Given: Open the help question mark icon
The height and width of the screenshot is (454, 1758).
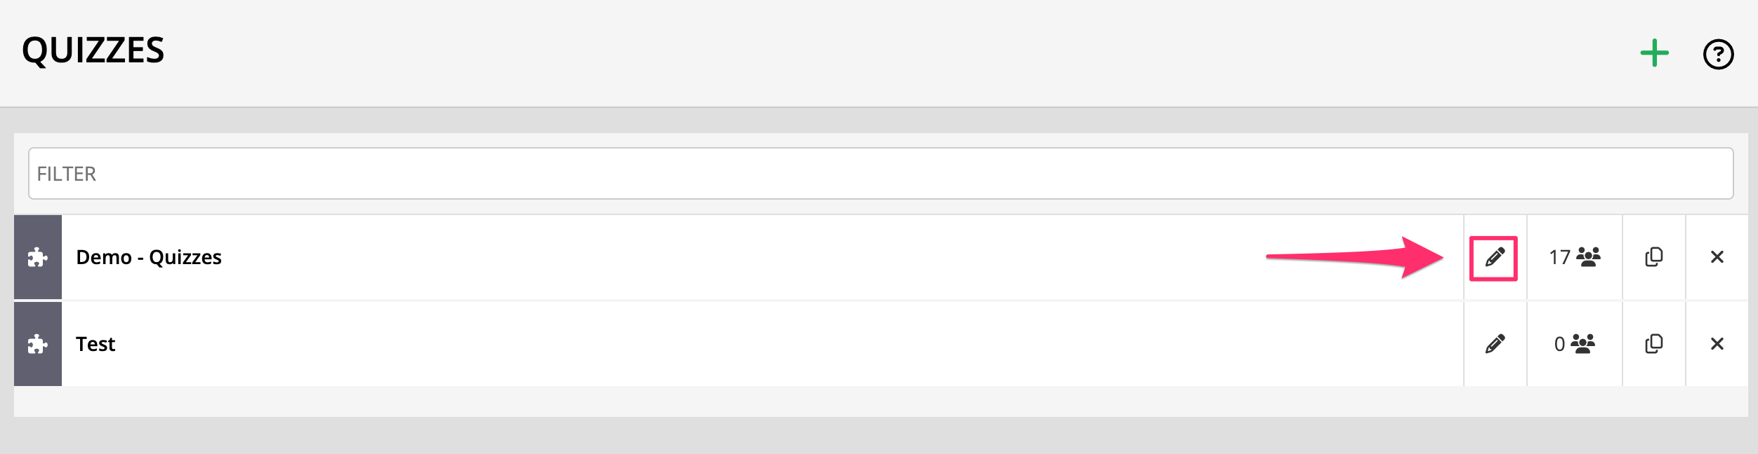Looking at the screenshot, I should (1718, 54).
